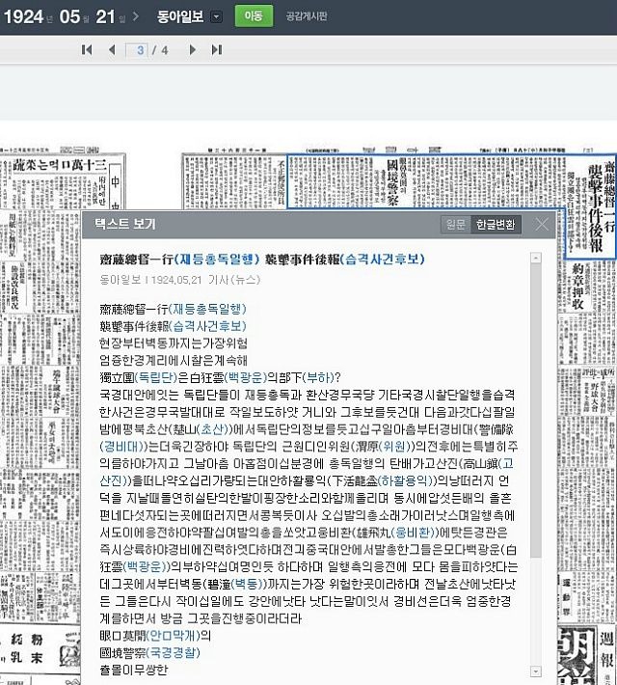Jump to the last page
This screenshot has height=685, width=617.
pos(217,50)
